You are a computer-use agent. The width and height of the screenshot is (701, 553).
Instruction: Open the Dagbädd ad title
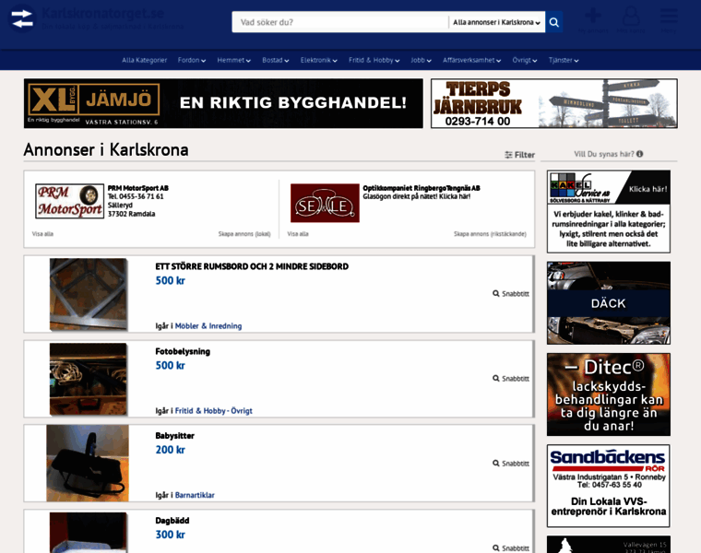click(172, 521)
